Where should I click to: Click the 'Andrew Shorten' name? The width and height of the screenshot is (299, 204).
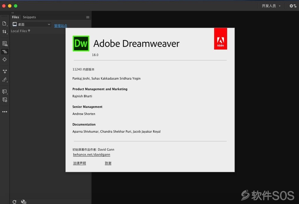(84, 114)
